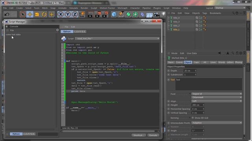
Task: Toggle the Height animation circle
Action: tap(169, 105)
